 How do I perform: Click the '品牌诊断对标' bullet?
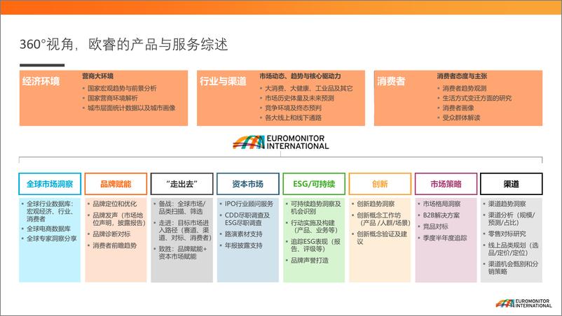click(111, 234)
